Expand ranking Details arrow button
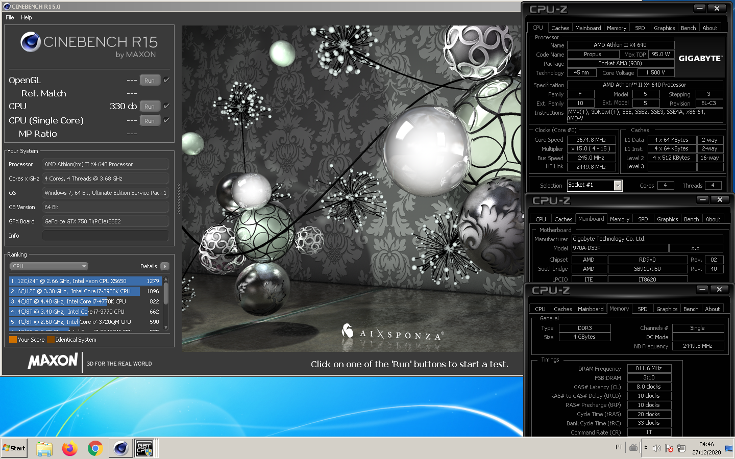The width and height of the screenshot is (735, 459). (165, 266)
